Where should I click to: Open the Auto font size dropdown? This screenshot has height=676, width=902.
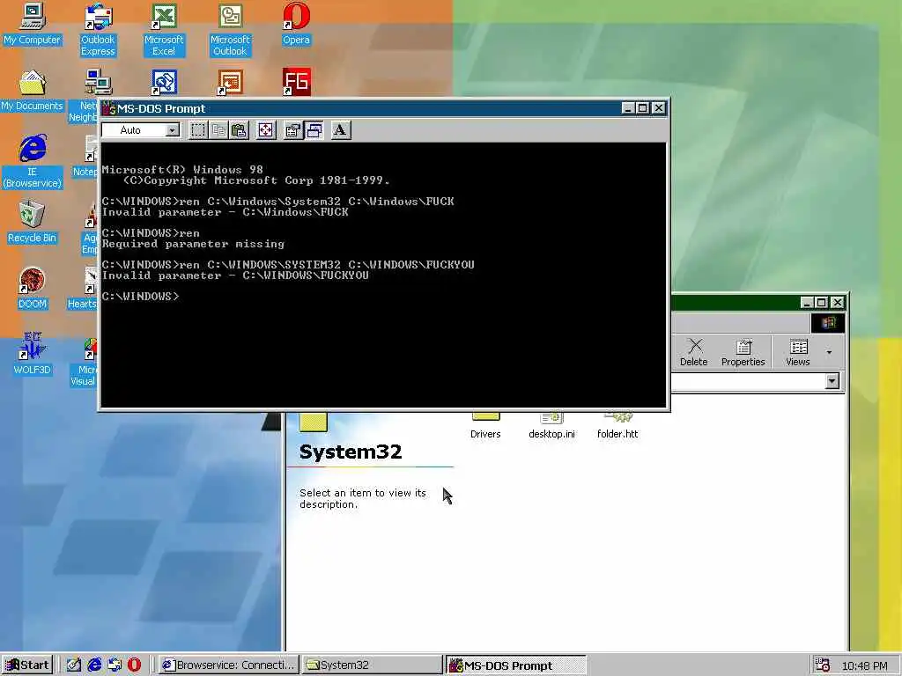(172, 130)
